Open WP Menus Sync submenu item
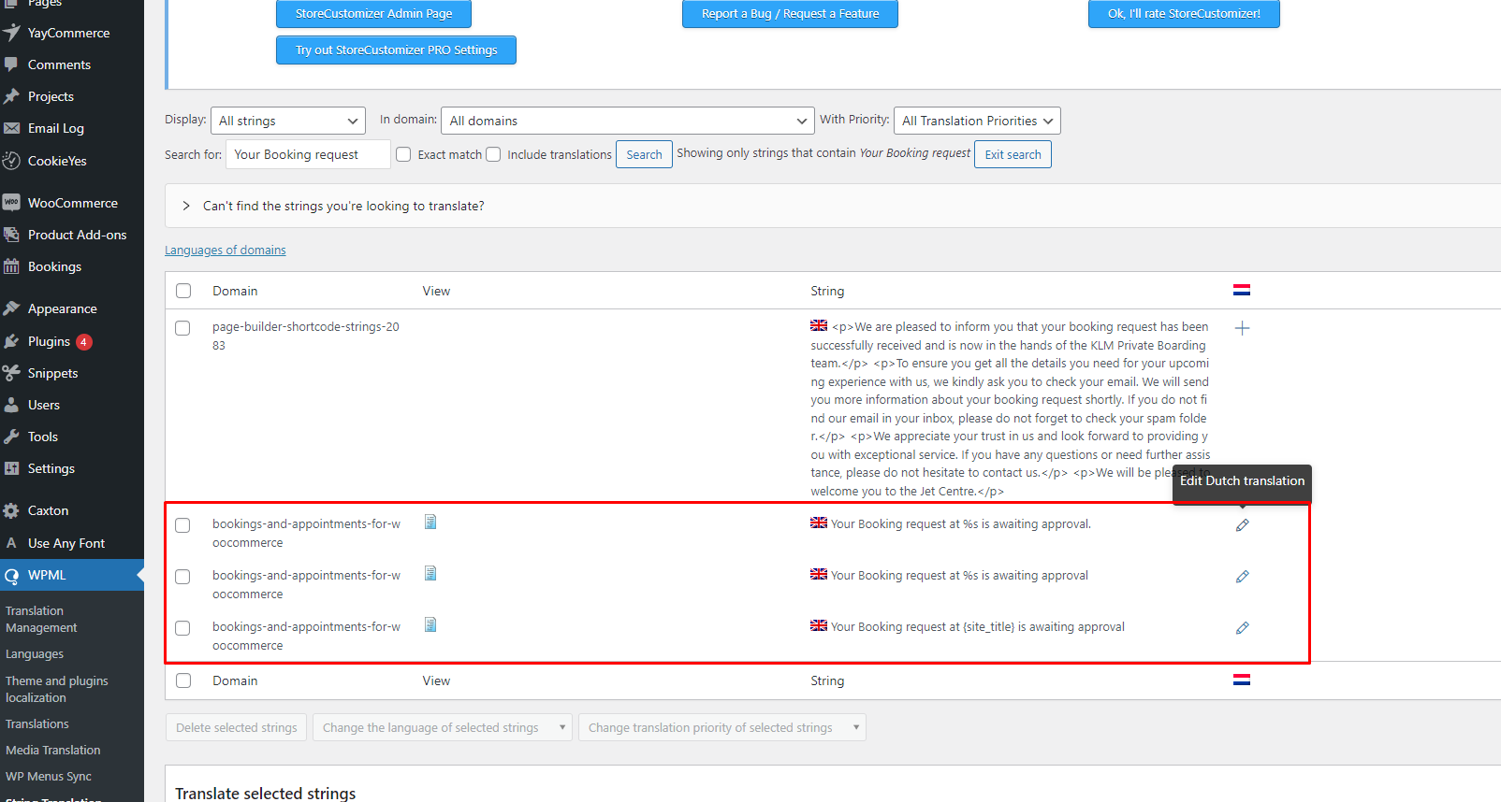1501x802 pixels. pyautogui.click(x=49, y=777)
